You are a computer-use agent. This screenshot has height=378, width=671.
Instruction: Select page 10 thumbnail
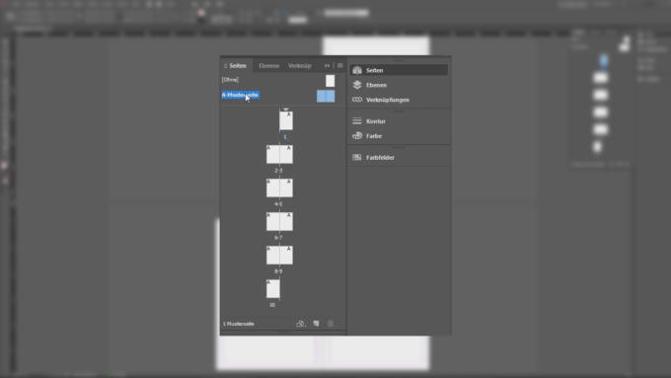(x=273, y=289)
